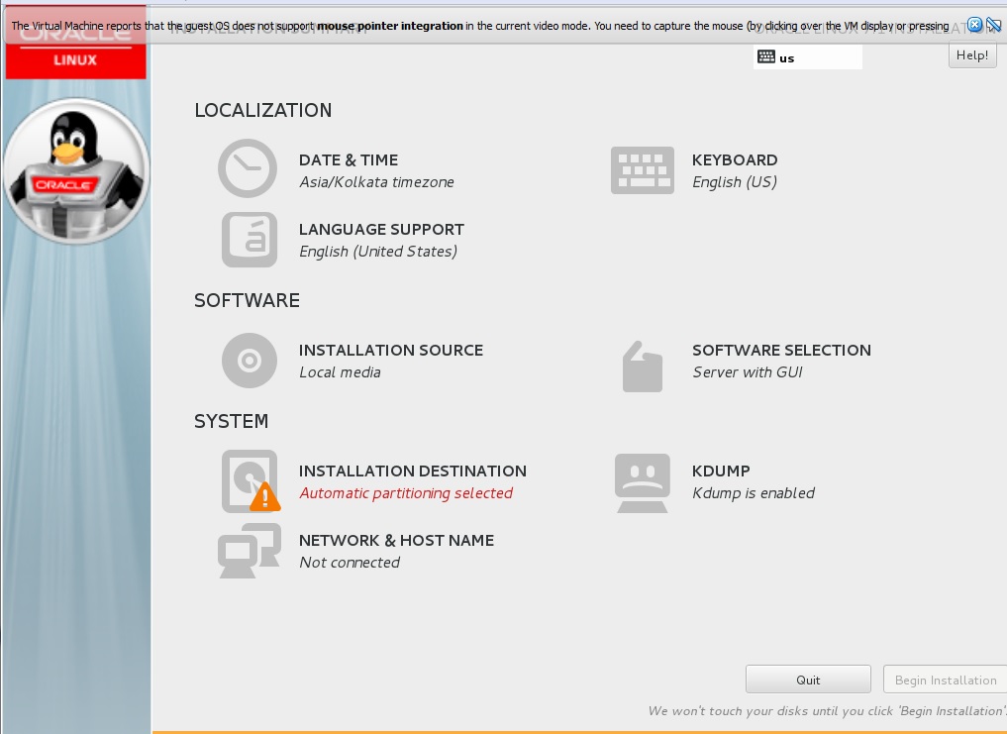Click the Quit button
The height and width of the screenshot is (734, 1007).
click(807, 680)
